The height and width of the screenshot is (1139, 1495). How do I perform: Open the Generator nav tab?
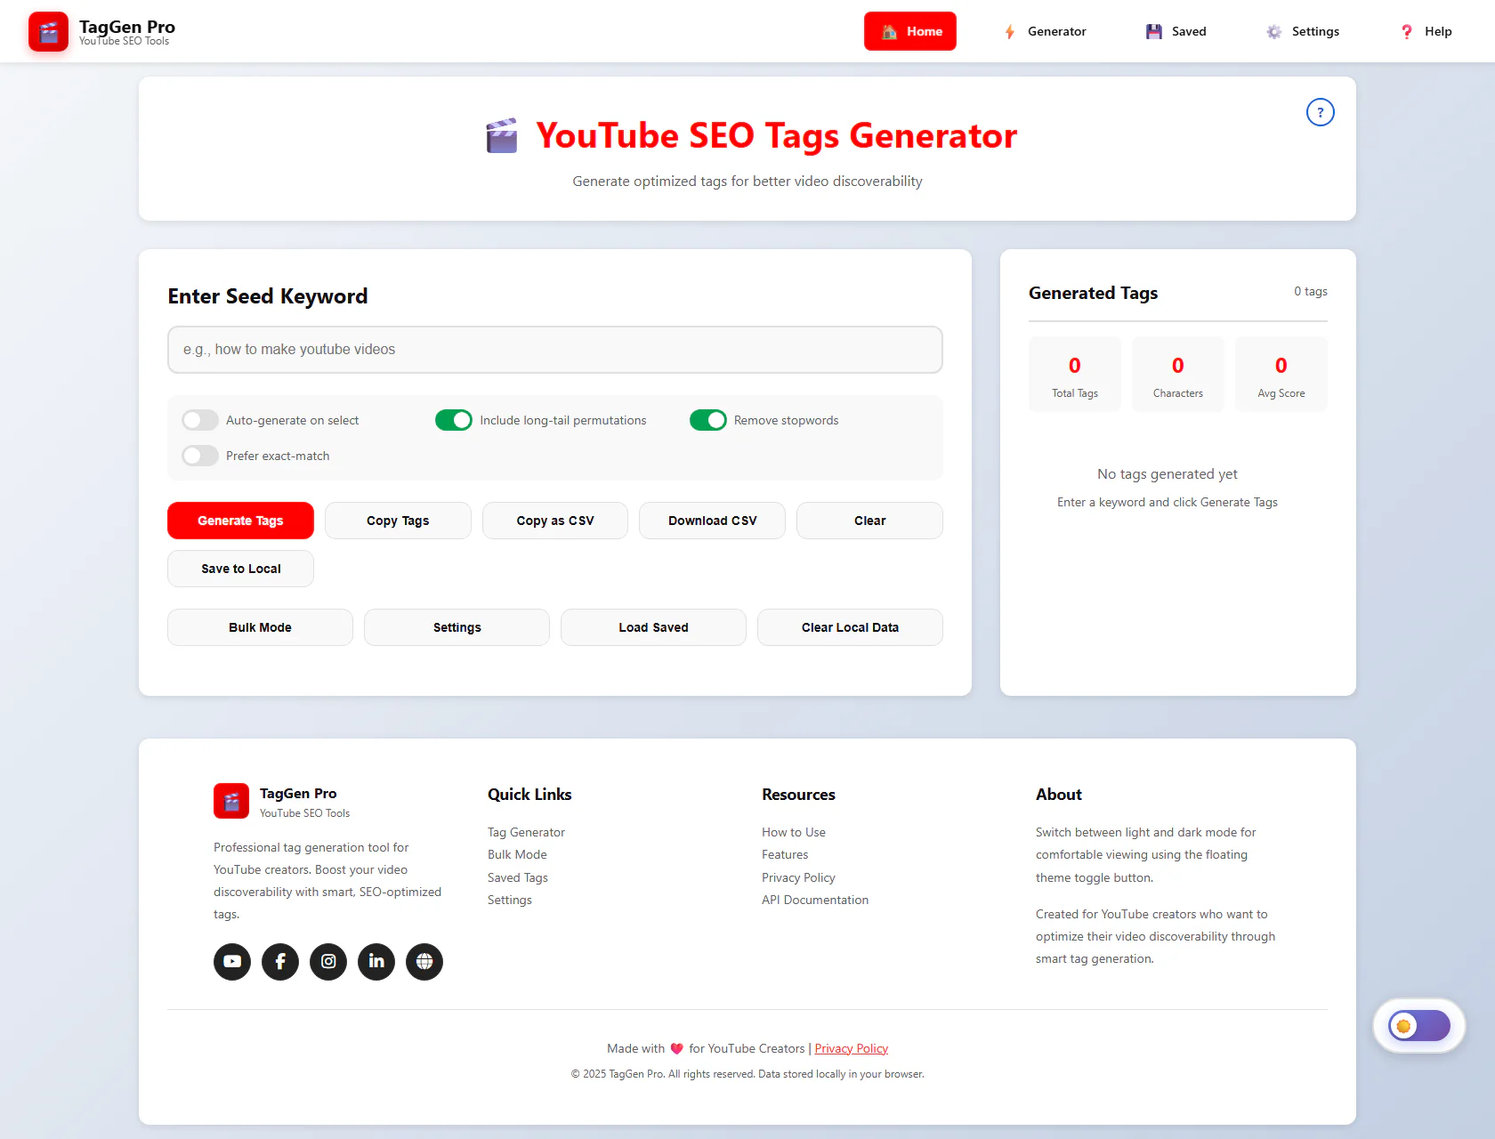[1045, 32]
